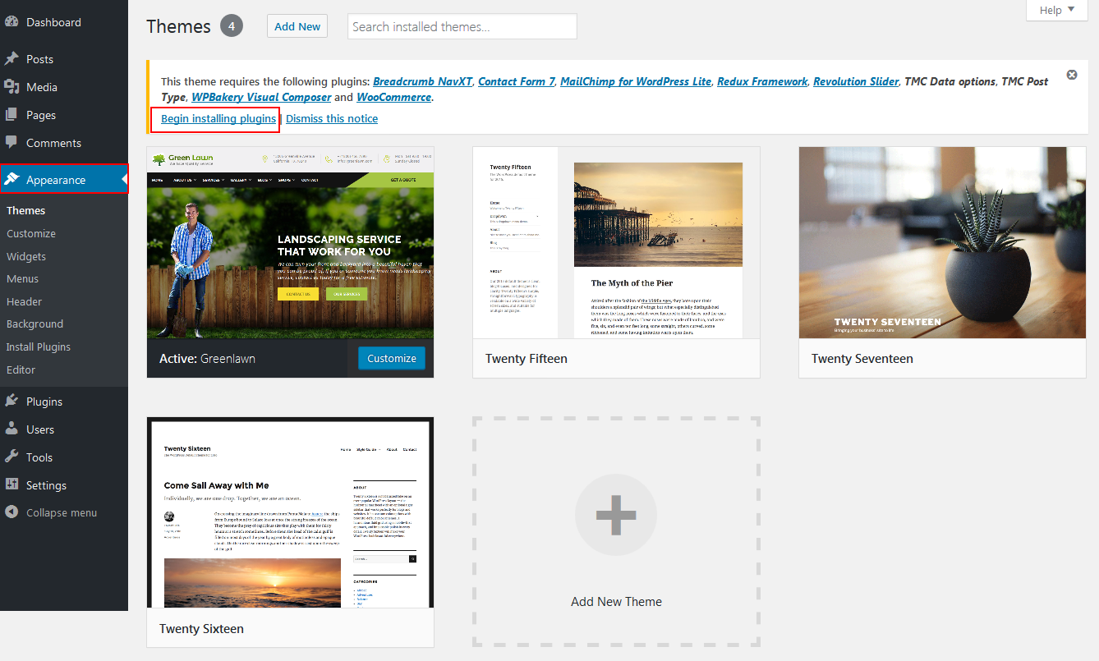Click the Media icon in sidebar
This screenshot has width=1099, height=661.
pos(11,87)
